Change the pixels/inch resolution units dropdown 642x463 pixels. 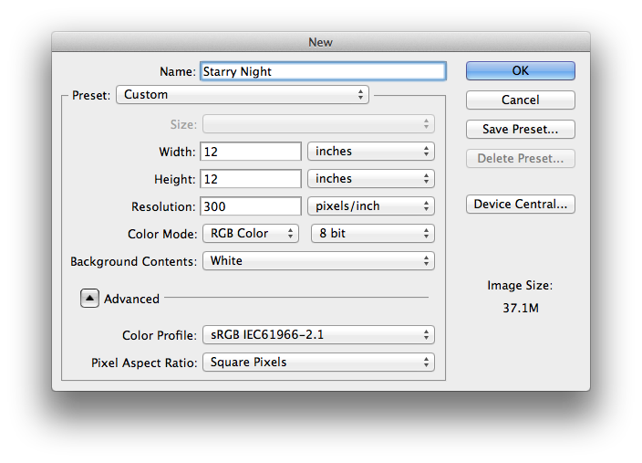(371, 206)
